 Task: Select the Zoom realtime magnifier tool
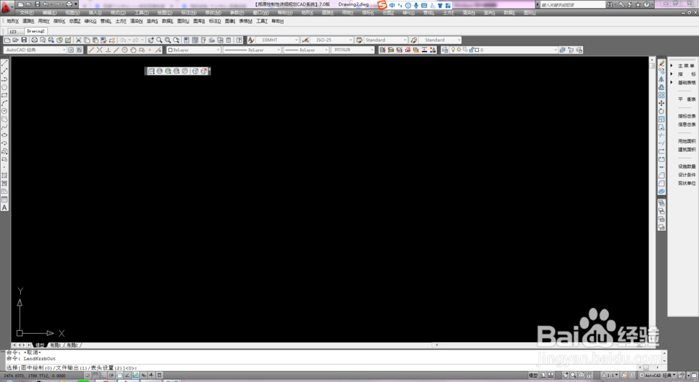pyautogui.click(x=159, y=40)
